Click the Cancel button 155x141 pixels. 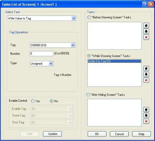tap(119, 134)
